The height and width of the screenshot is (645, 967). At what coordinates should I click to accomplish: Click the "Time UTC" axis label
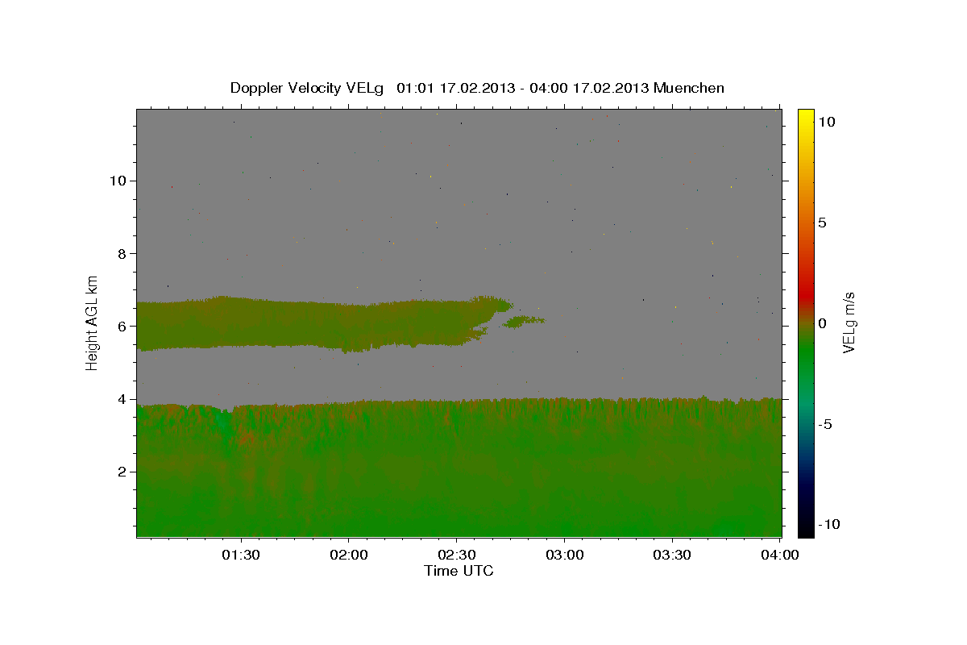click(x=459, y=571)
